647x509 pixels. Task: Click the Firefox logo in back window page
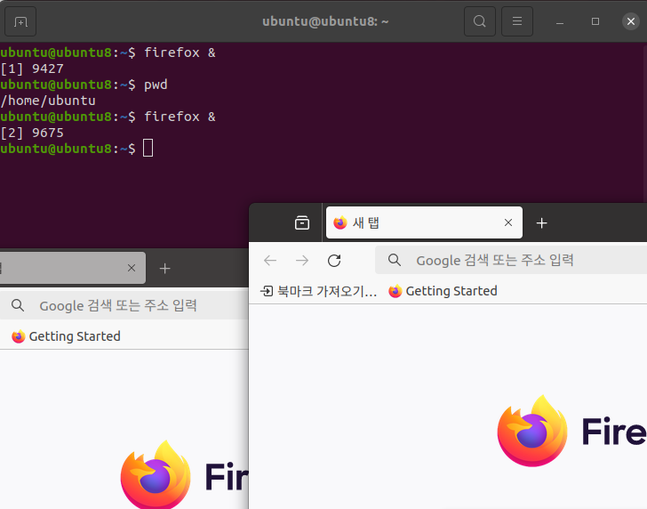point(156,474)
